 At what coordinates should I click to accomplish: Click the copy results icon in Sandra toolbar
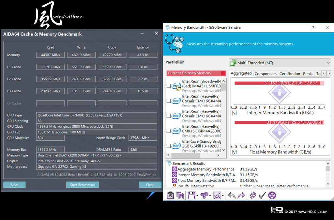180,195
